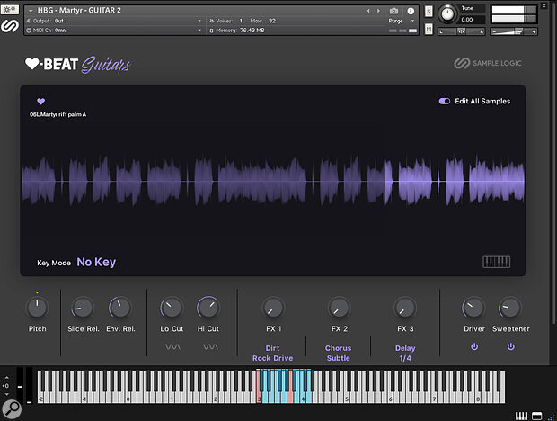The height and width of the screenshot is (421, 557).
Task: Click the Pitch knob
Action: pyautogui.click(x=37, y=308)
